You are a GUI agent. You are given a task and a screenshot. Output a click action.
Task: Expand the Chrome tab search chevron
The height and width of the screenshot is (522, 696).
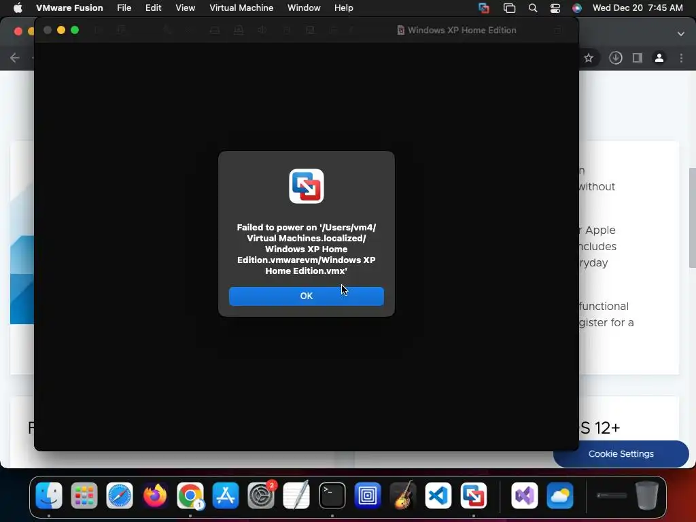[x=681, y=34]
